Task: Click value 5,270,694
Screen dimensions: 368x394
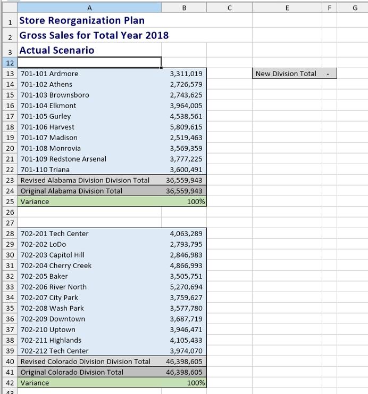Action: (x=184, y=287)
